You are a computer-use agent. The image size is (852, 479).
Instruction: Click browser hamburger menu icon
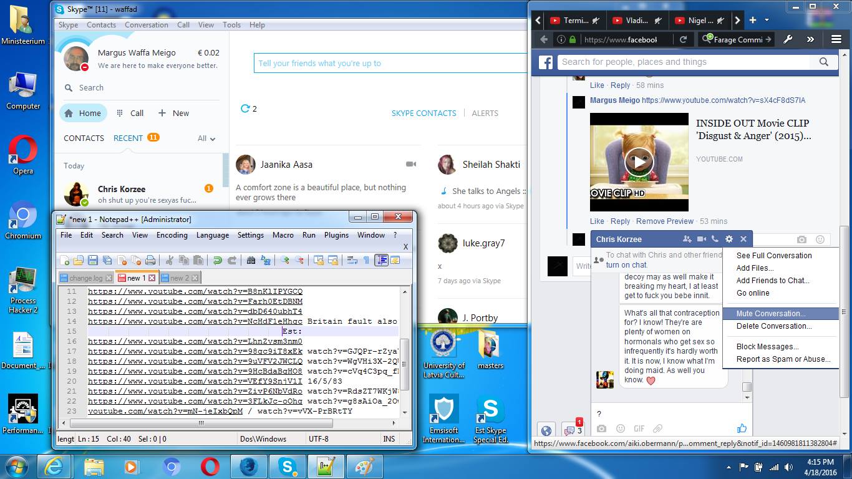pyautogui.click(x=836, y=39)
